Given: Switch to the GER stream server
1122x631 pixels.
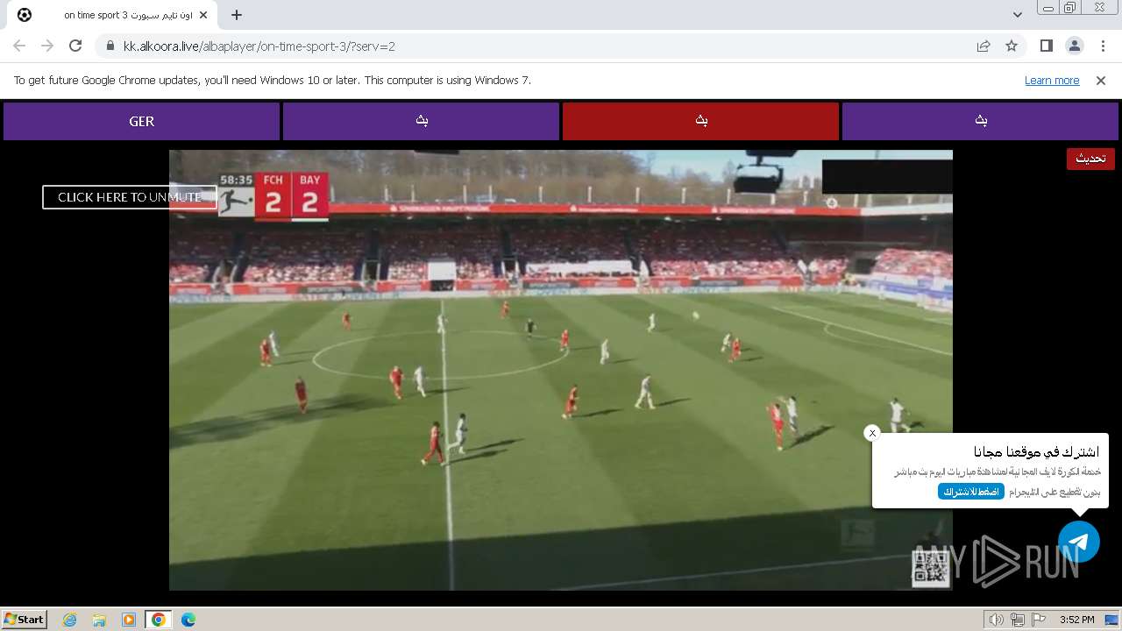Looking at the screenshot, I should point(141,121).
